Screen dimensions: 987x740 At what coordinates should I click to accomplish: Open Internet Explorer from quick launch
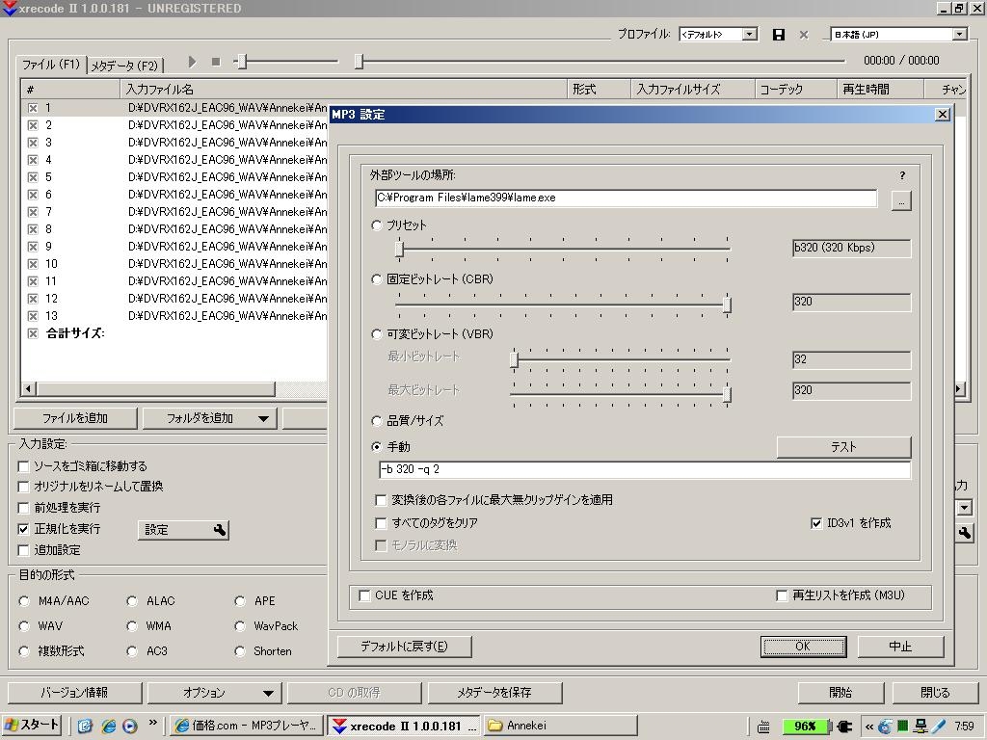(x=108, y=727)
